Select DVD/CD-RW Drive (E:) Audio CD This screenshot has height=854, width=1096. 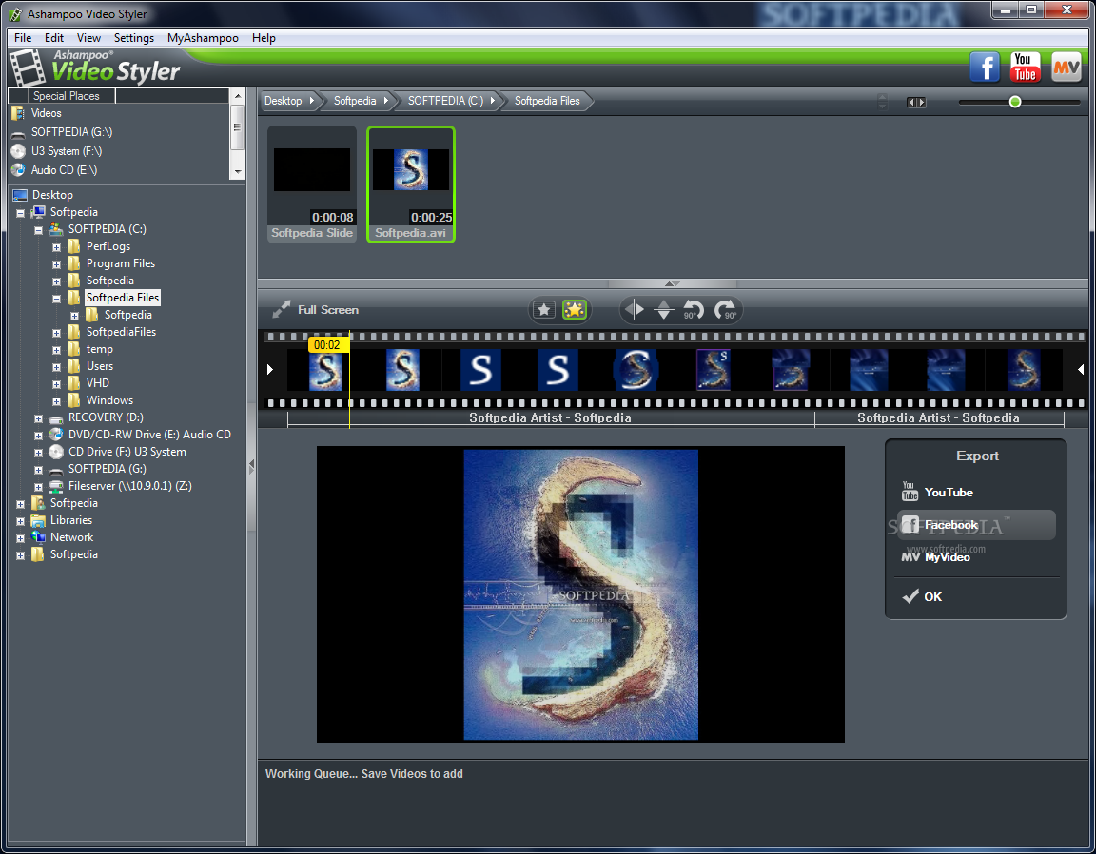tap(149, 435)
